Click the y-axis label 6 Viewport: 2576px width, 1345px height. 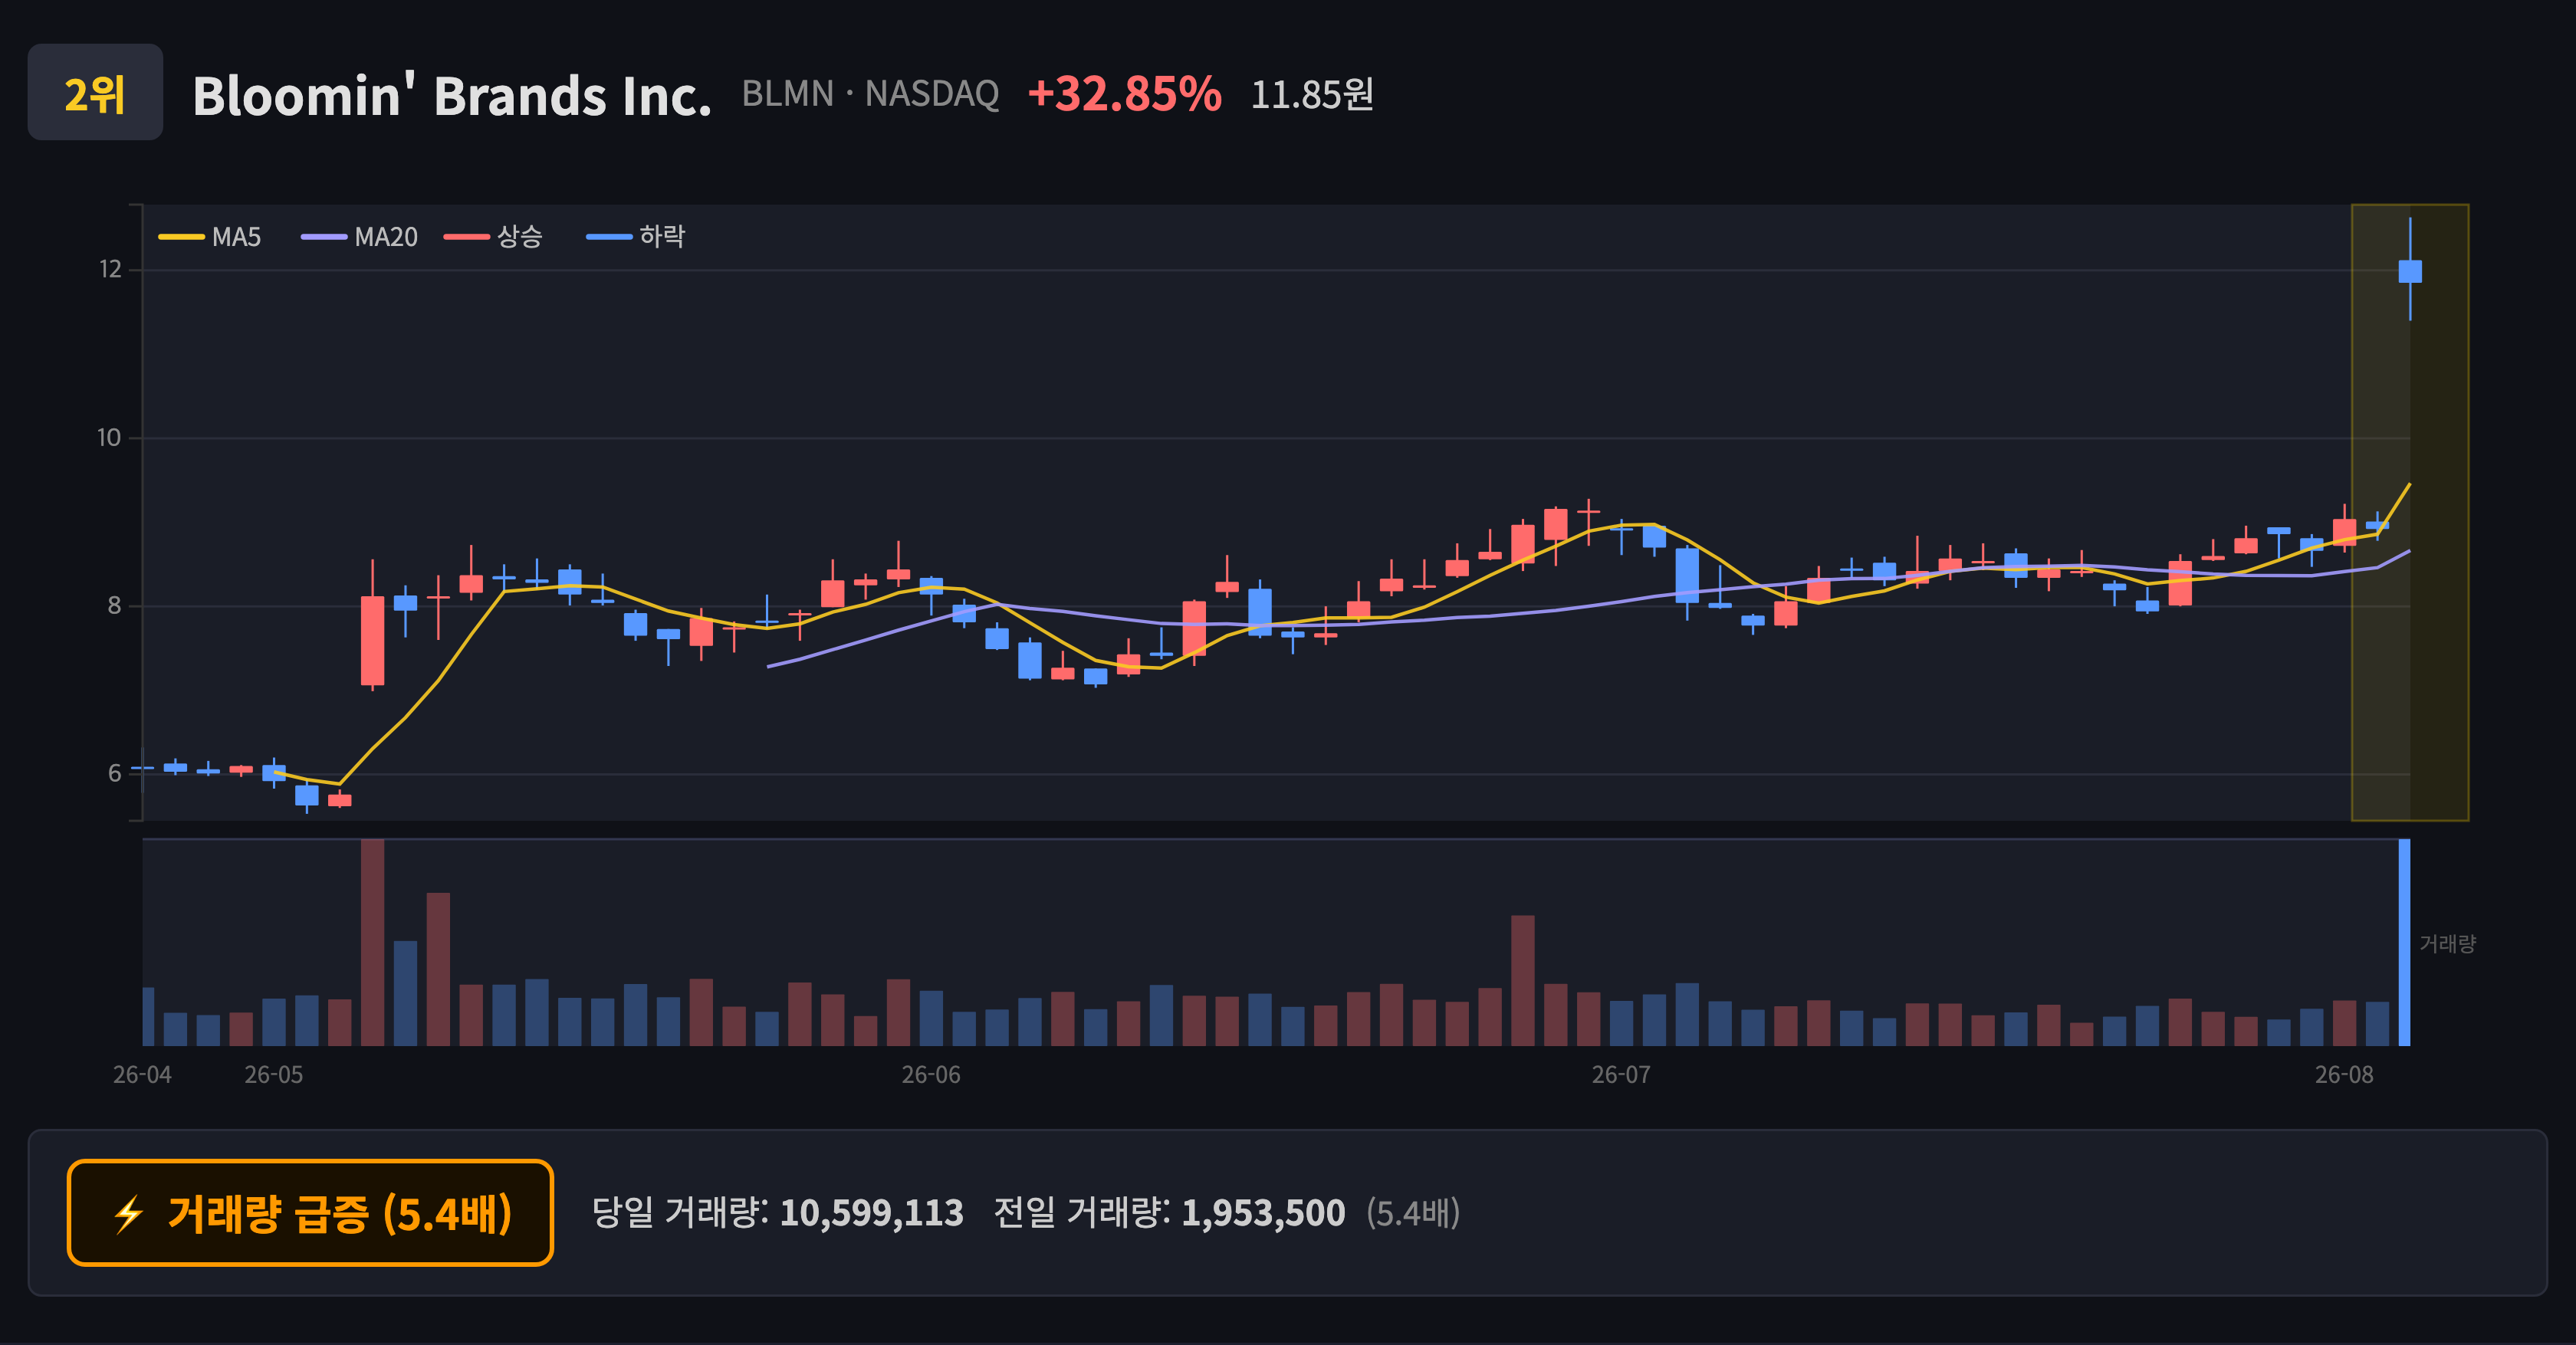(x=115, y=773)
